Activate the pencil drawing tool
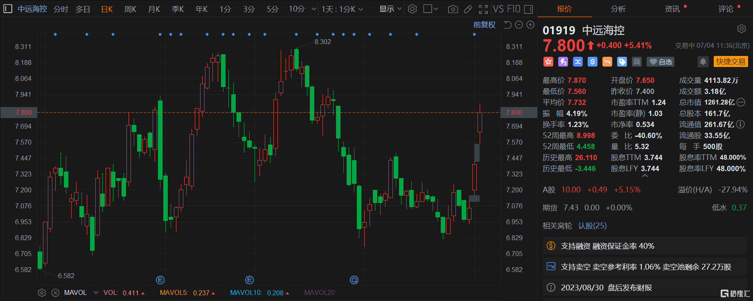This screenshot has height=301, width=753. click(468, 9)
